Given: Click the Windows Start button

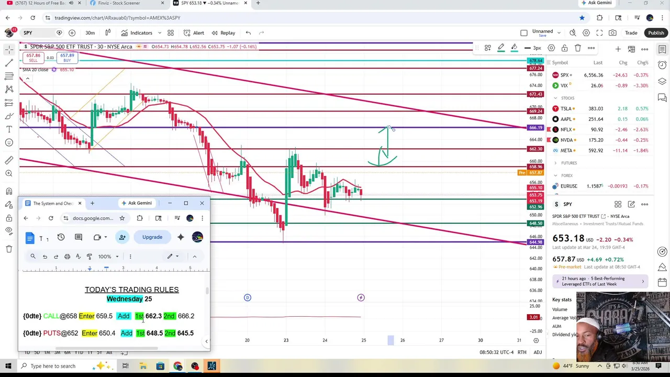Looking at the screenshot, I should click(9, 366).
